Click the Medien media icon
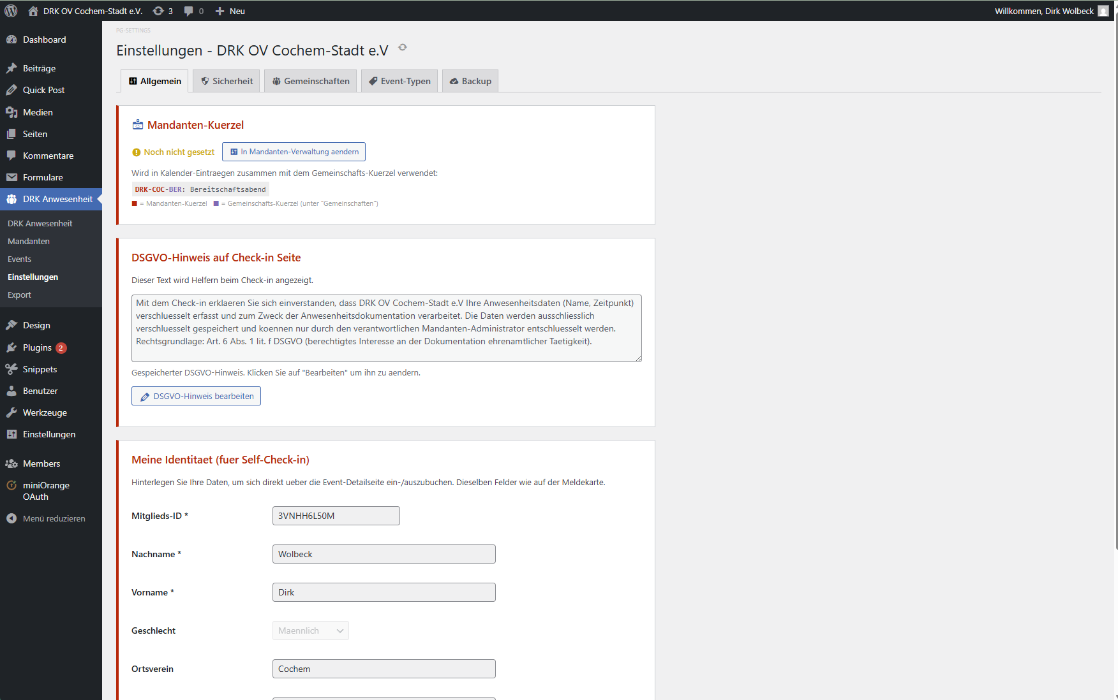The height and width of the screenshot is (700, 1118). click(x=11, y=112)
